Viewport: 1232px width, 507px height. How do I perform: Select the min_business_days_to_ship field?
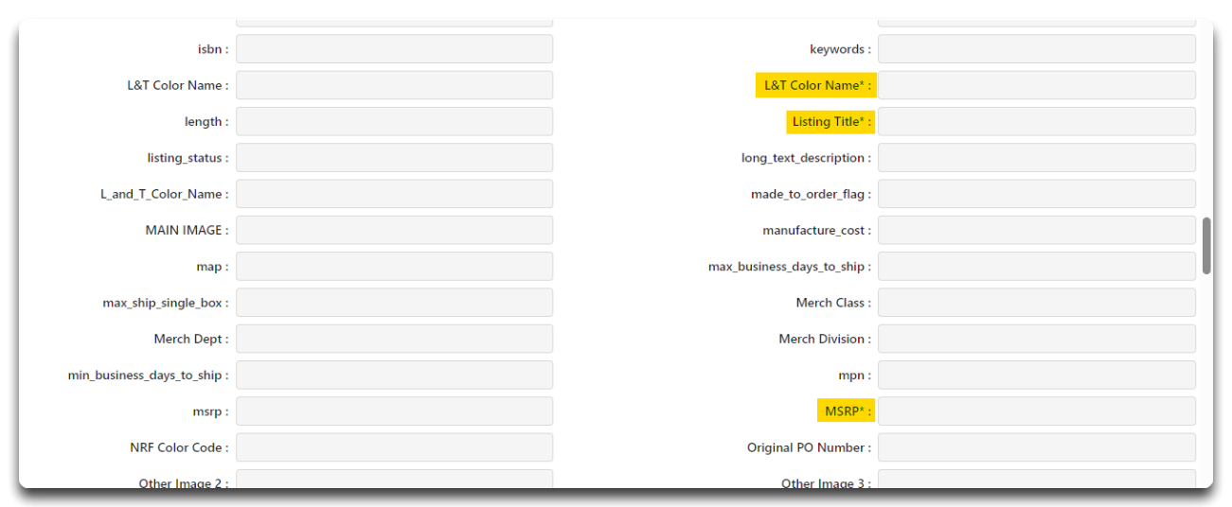(x=394, y=375)
